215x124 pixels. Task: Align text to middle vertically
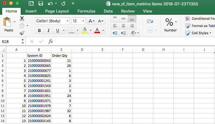click(123, 19)
